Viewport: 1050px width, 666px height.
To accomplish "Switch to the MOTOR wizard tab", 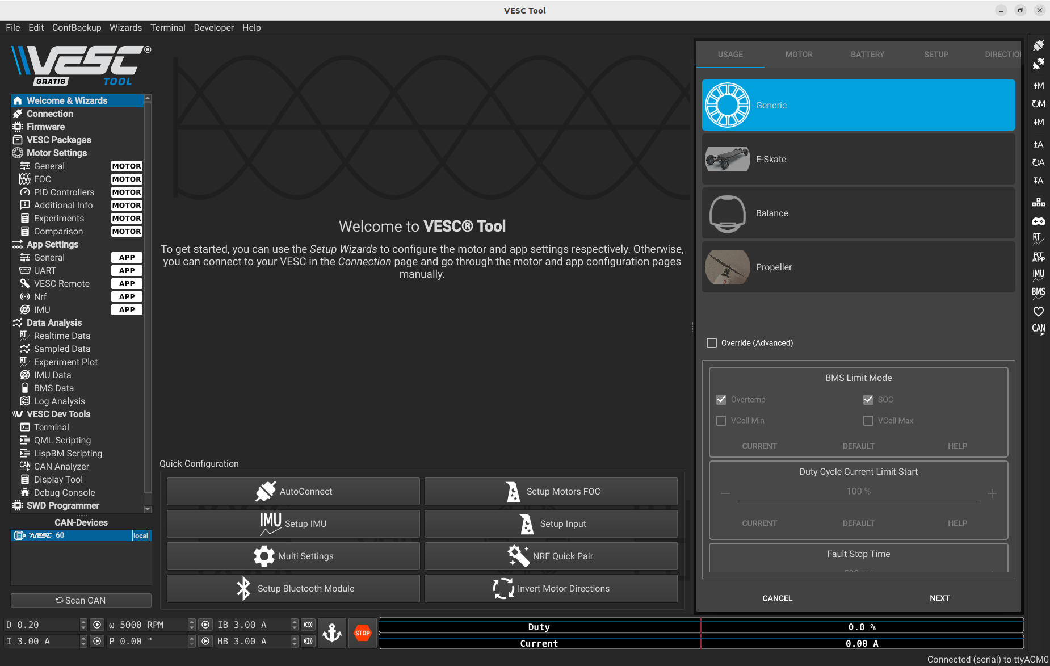I will 799,55.
